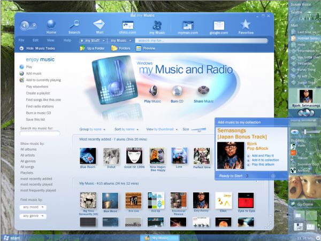Image resolution: width=321 pixels, height=241 pixels.
Task: Open the Sort by name dropdown
Action: pyautogui.click(x=127, y=129)
